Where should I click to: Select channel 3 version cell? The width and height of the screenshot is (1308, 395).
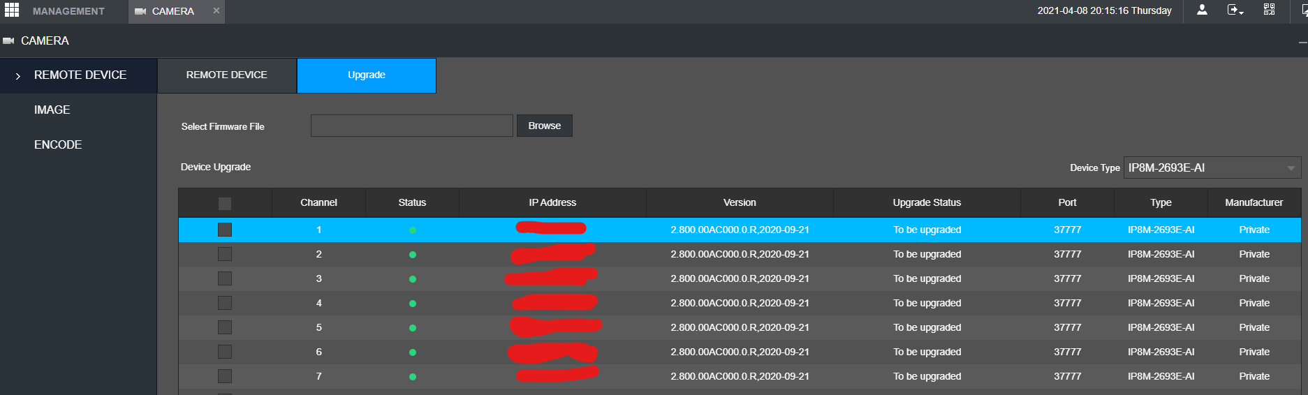[740, 278]
